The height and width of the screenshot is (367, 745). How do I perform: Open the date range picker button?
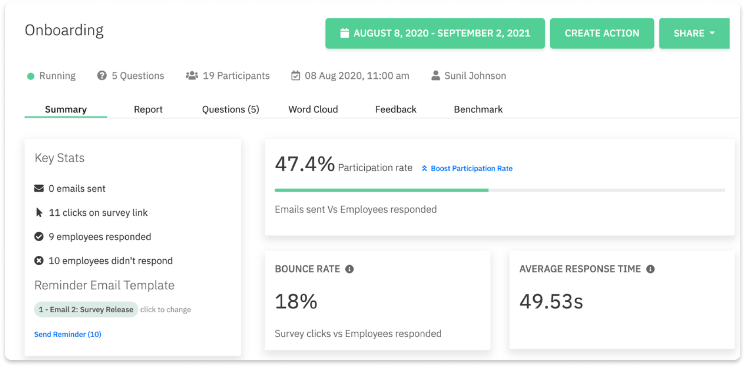coord(435,33)
